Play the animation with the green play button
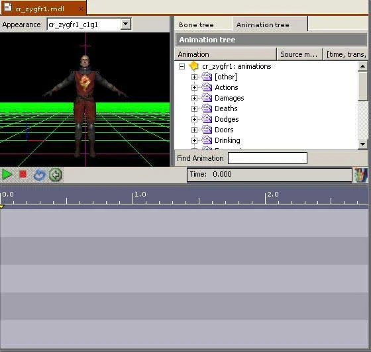This screenshot has height=352, width=371. (x=7, y=175)
